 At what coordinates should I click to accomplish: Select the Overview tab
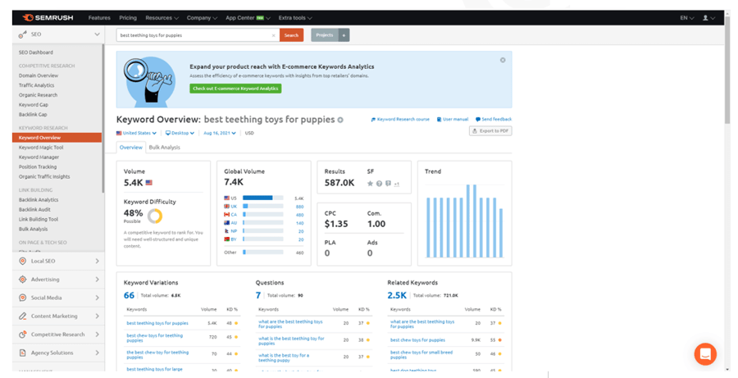(131, 148)
